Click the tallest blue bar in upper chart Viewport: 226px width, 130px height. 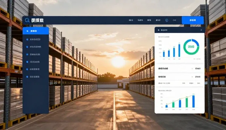click(x=179, y=51)
